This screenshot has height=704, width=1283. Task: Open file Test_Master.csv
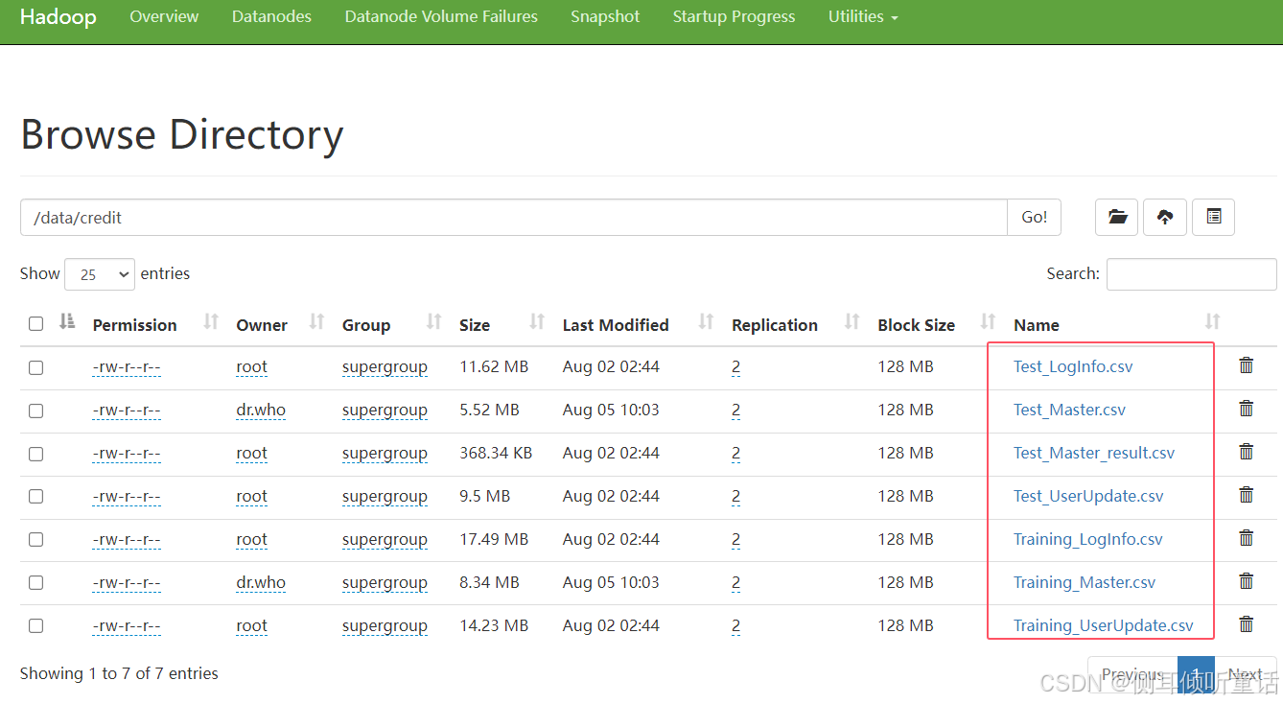(1069, 410)
